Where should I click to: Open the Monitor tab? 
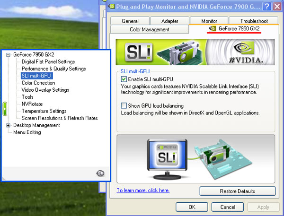[209, 21]
